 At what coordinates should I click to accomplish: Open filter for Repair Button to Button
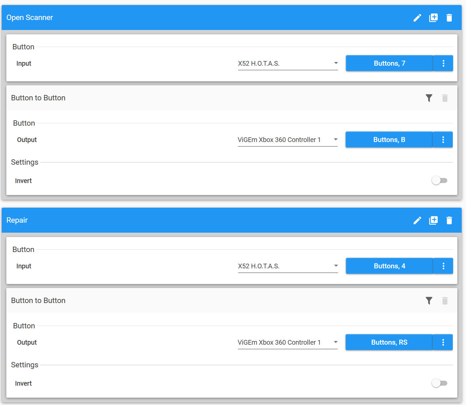pos(429,301)
